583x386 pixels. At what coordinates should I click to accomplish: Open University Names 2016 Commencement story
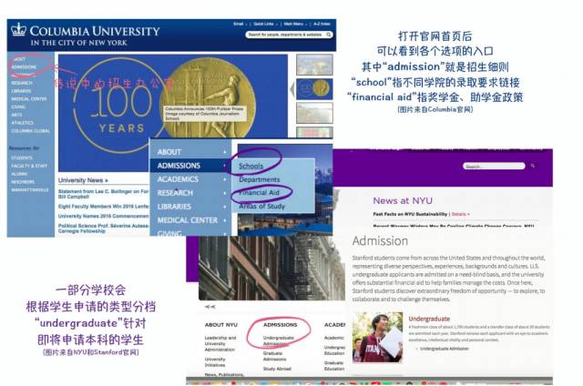[103, 216]
